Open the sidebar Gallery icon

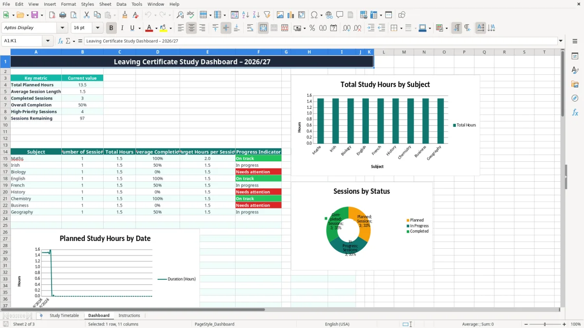tap(575, 84)
